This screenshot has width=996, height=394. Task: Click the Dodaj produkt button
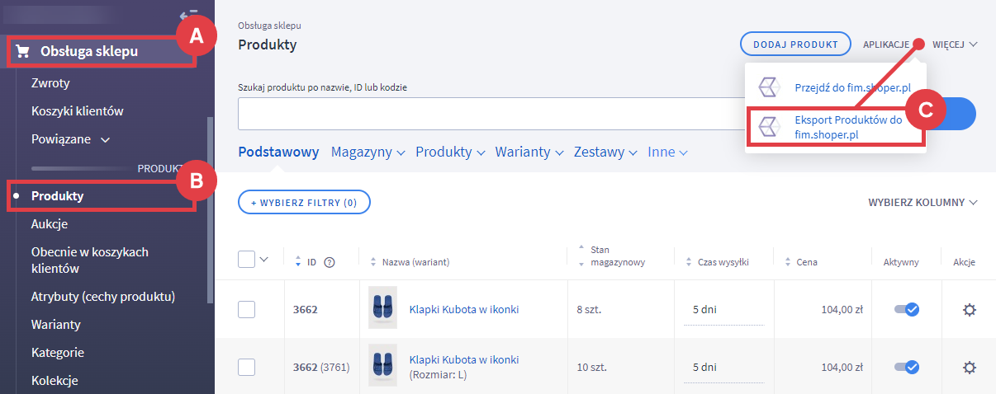coord(795,45)
